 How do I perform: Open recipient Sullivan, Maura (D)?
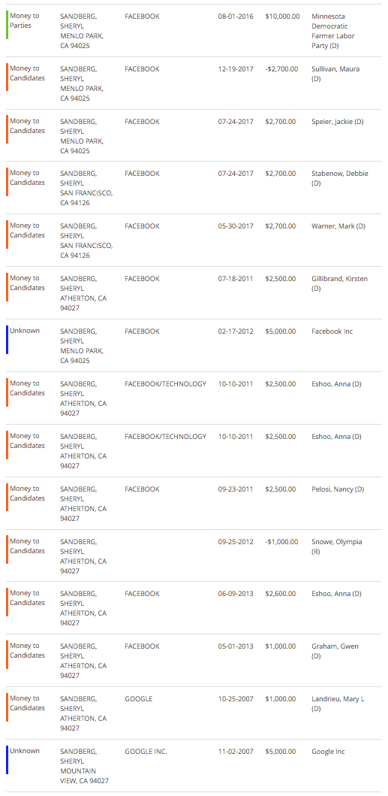[335, 74]
